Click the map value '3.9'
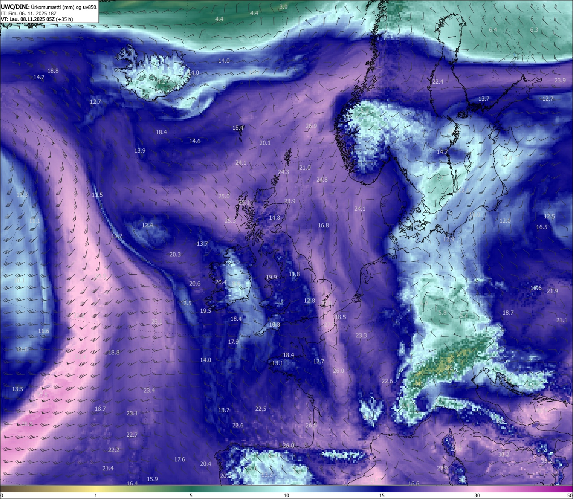 pyautogui.click(x=283, y=7)
